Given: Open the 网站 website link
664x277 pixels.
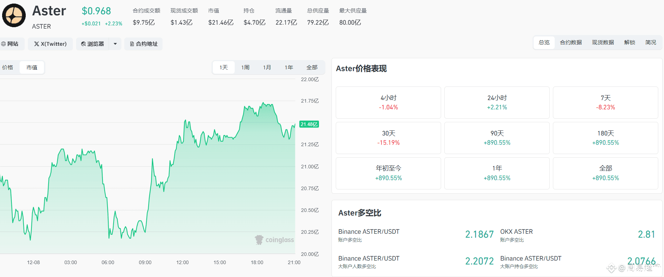Looking at the screenshot, I should tap(10, 44).
